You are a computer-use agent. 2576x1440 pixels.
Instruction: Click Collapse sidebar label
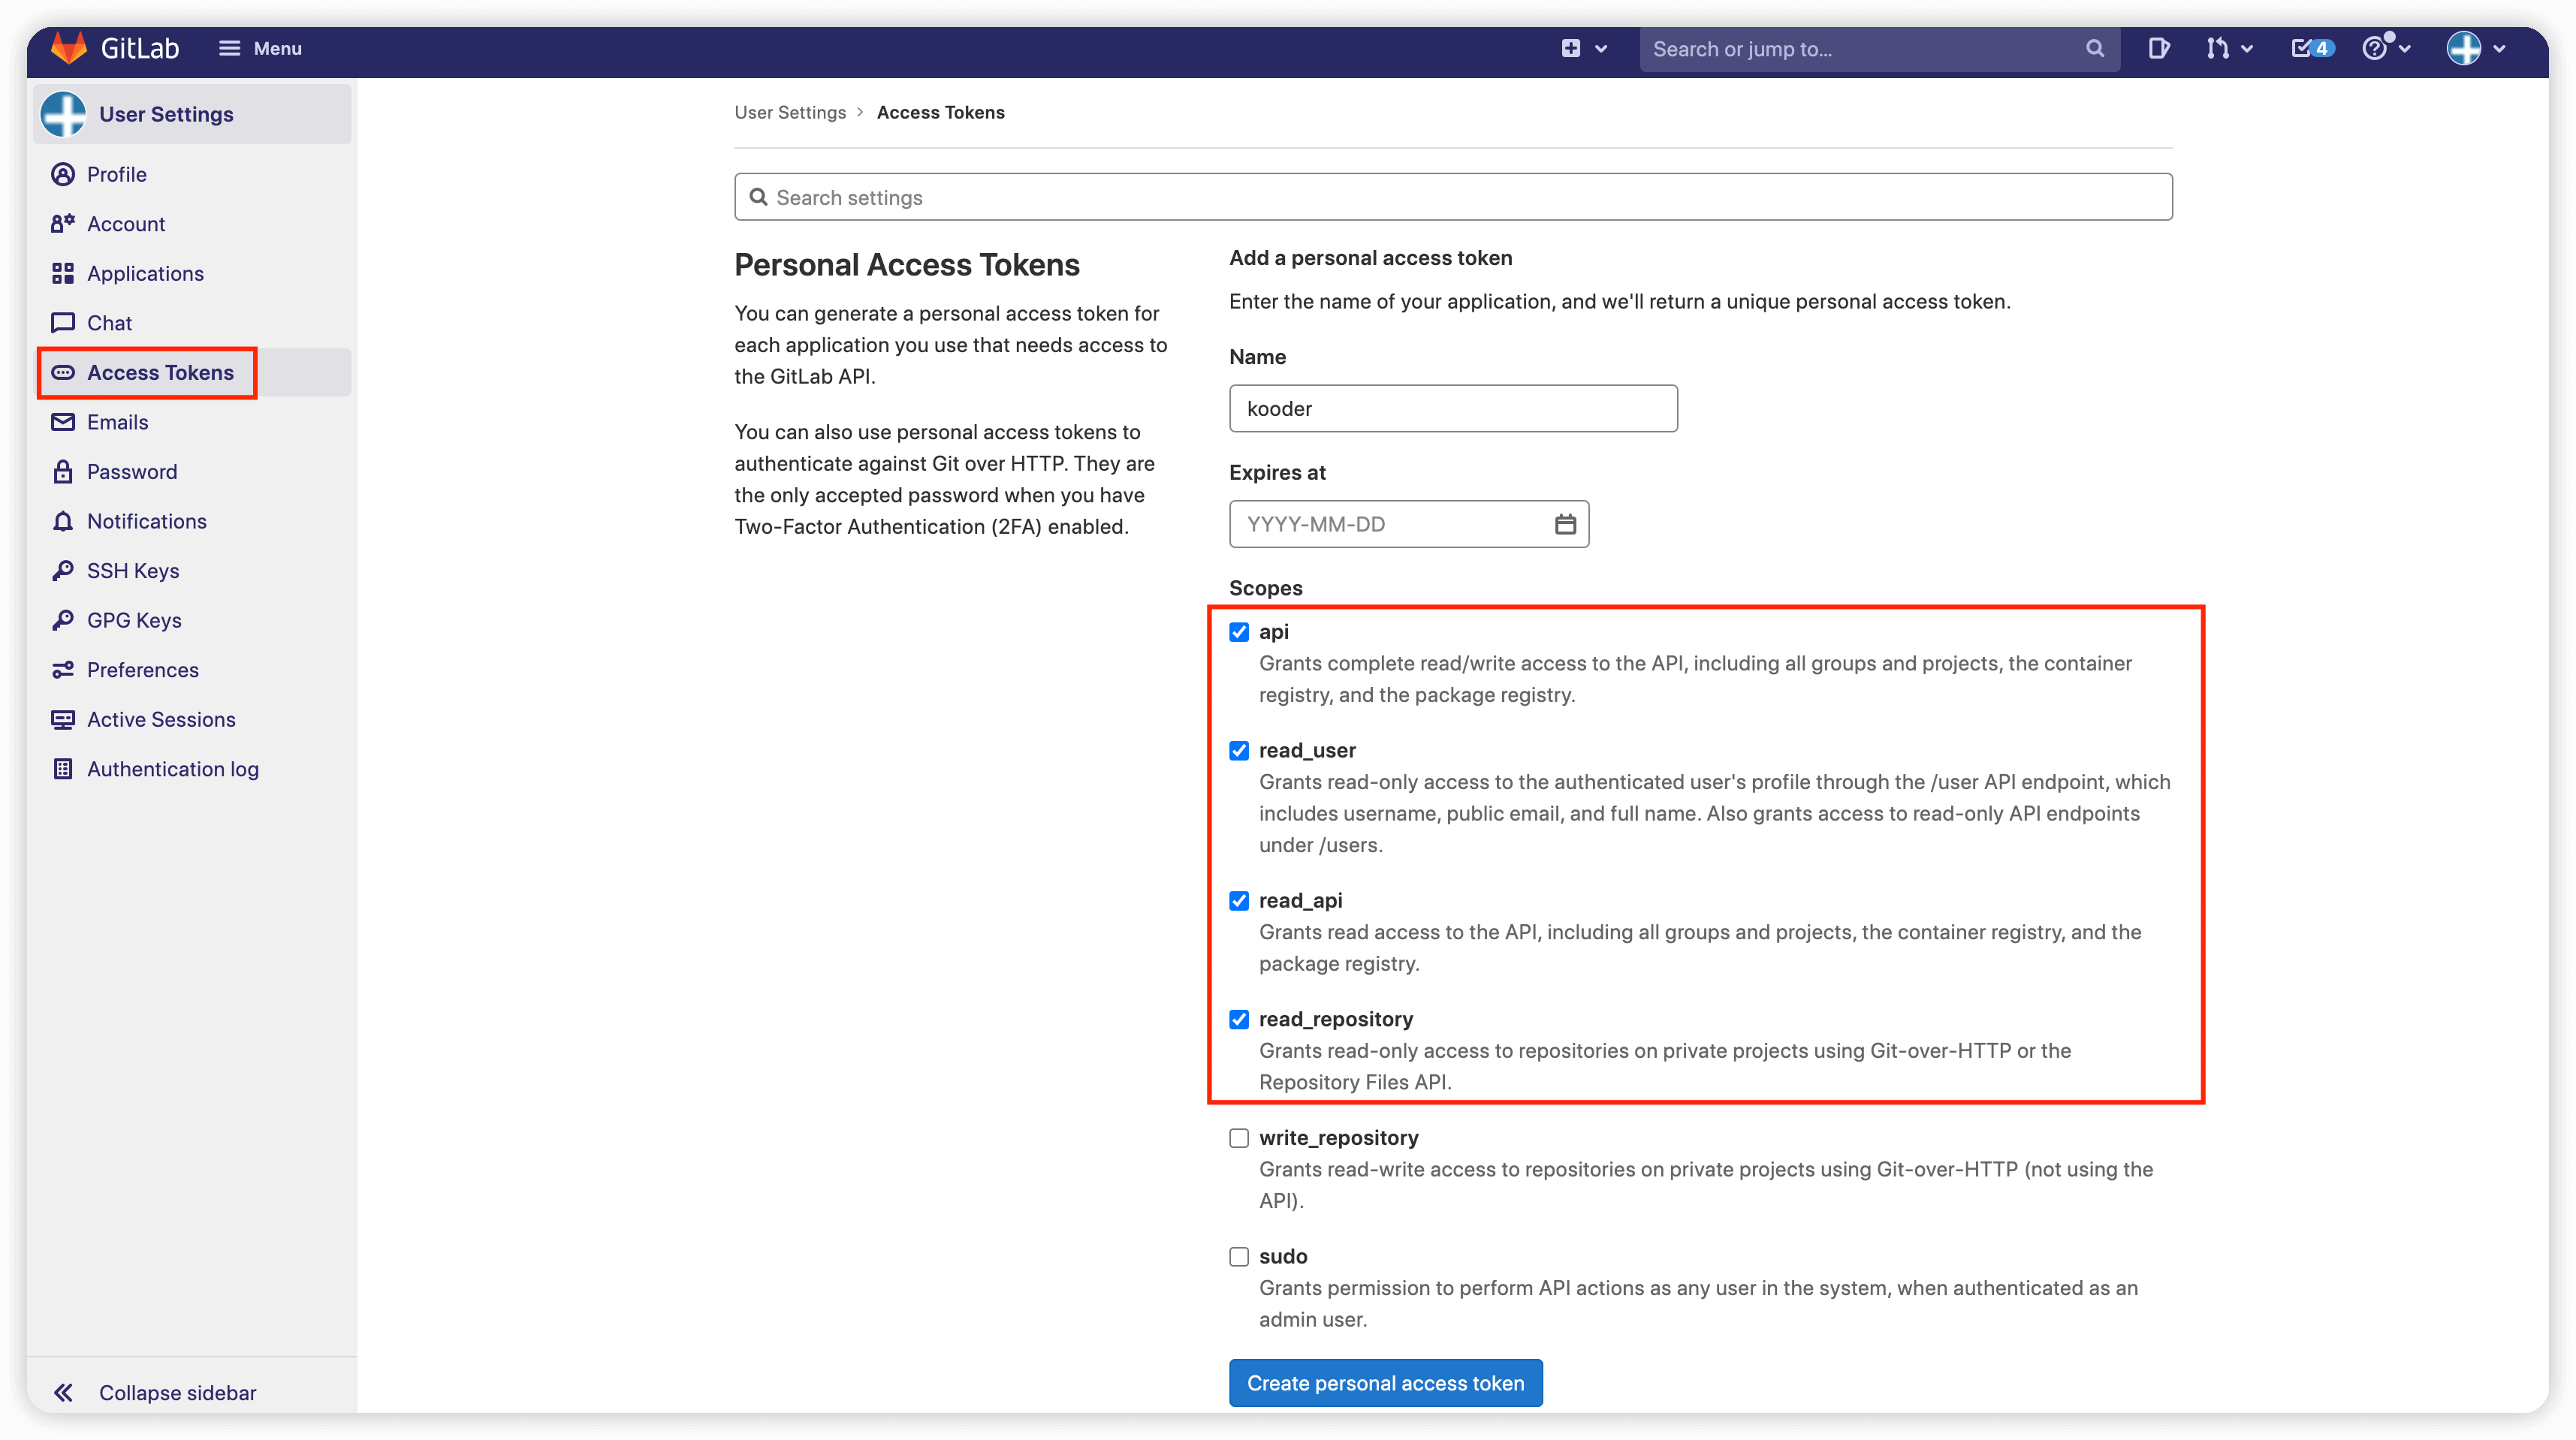[177, 1392]
